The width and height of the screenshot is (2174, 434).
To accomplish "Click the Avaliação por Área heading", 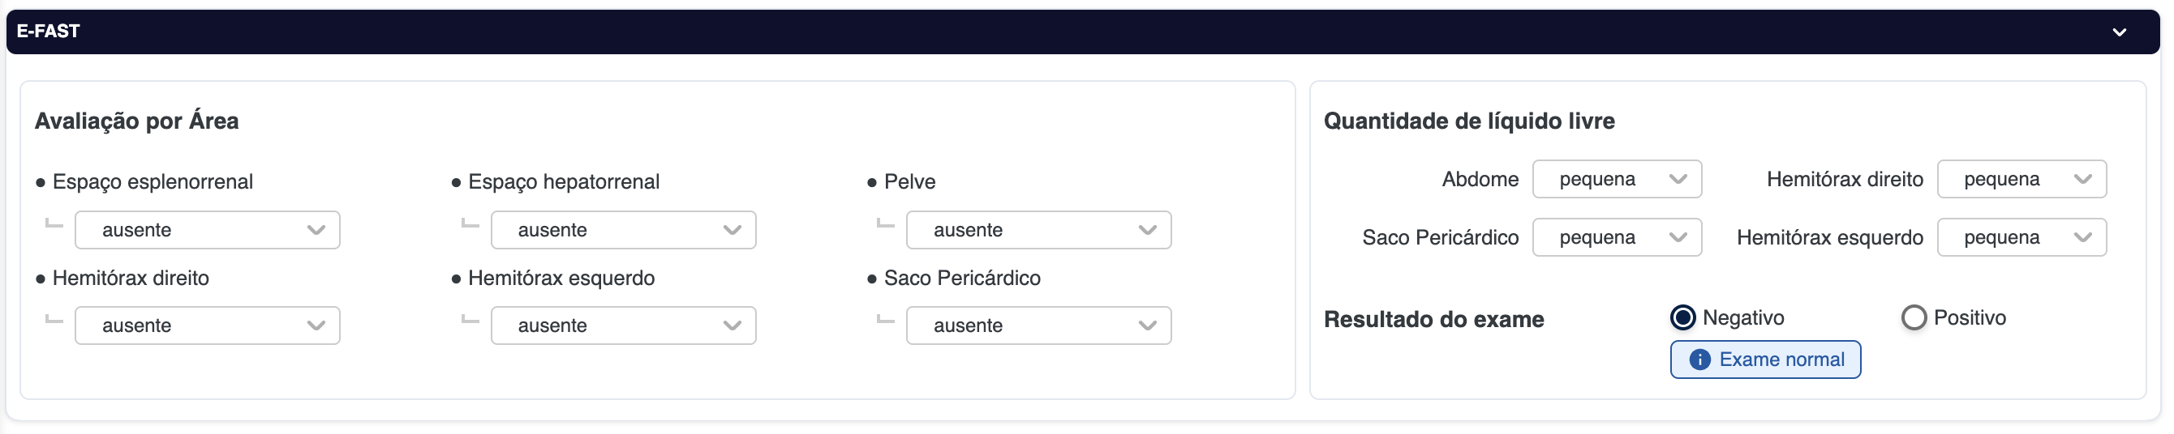I will click(x=137, y=121).
